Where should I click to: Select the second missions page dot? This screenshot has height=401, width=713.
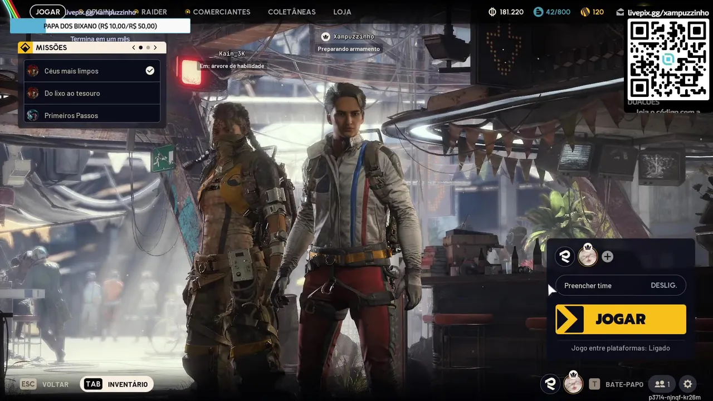(148, 48)
